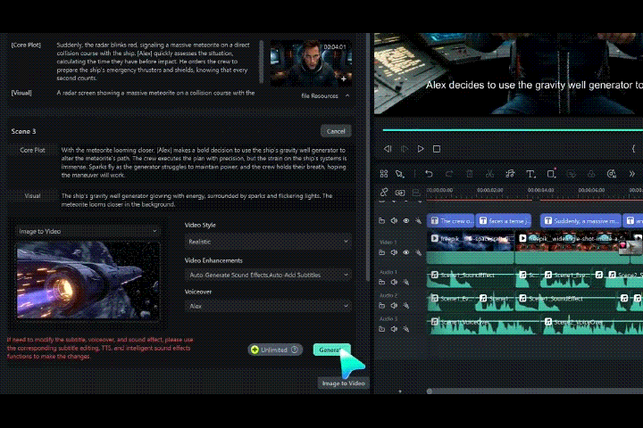Select Scene2_VoiceOver clip on Audio 3
The image size is (643, 428).
point(593,325)
